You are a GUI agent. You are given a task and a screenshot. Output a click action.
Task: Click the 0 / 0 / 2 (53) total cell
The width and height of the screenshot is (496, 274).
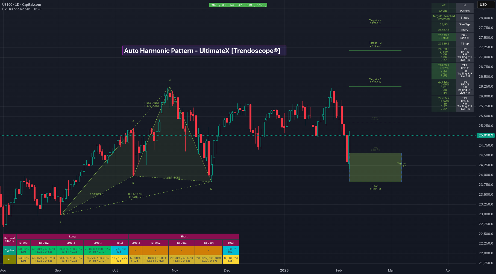[x=231, y=251]
